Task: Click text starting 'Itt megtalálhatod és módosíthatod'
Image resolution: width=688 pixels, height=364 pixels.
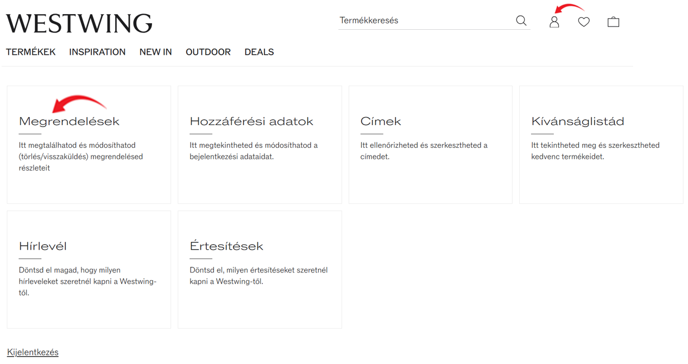Action: pyautogui.click(x=81, y=157)
